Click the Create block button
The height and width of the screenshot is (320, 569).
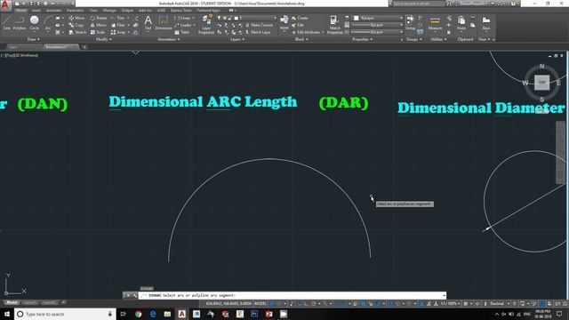[x=300, y=18]
